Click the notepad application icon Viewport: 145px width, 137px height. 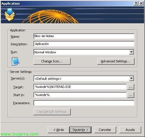(15, 61)
